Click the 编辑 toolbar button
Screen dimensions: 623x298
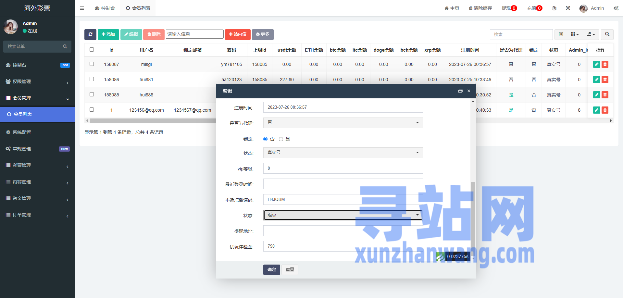pyautogui.click(x=131, y=34)
